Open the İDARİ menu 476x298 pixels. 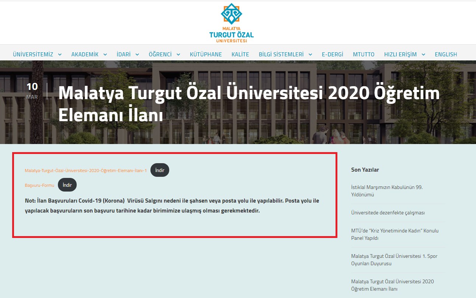click(x=124, y=54)
